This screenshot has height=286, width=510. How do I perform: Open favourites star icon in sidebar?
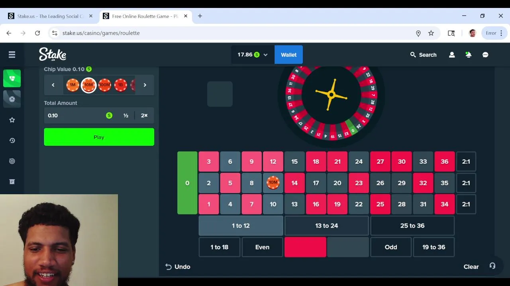[x=12, y=120]
